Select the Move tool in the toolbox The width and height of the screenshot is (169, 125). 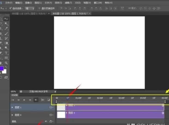pos(6,19)
